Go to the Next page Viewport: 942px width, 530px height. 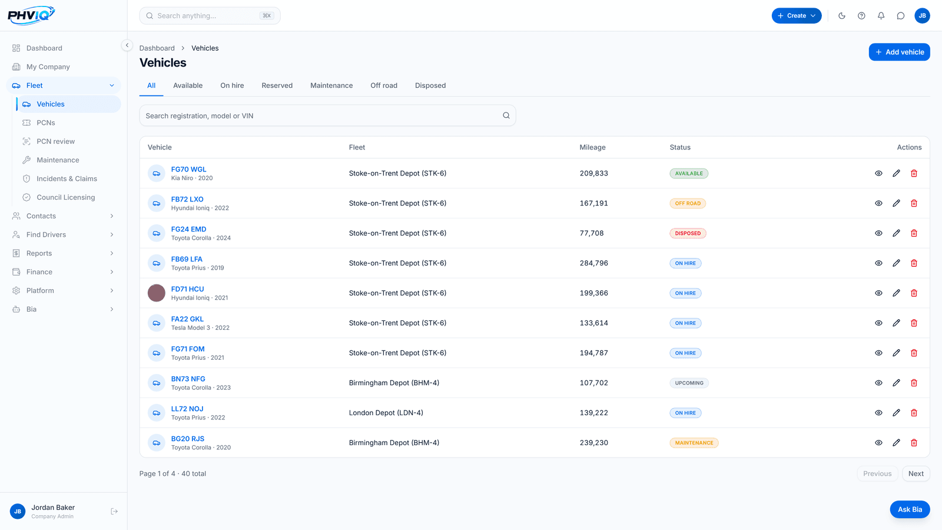[916, 473]
